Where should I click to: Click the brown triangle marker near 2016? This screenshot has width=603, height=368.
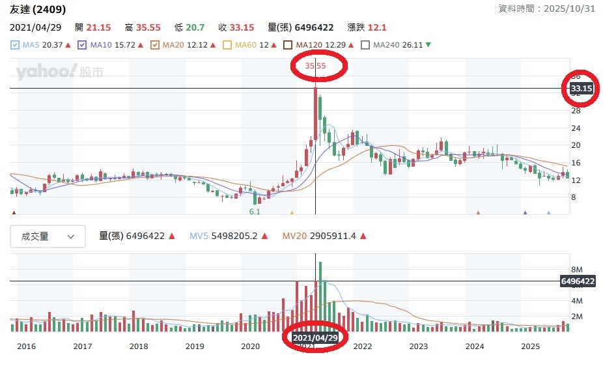click(14, 212)
